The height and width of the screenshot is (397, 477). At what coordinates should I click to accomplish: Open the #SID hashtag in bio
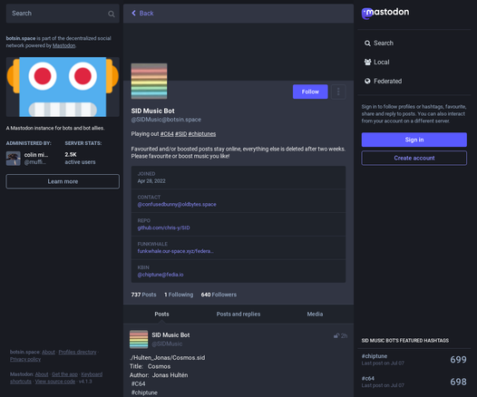(x=181, y=134)
